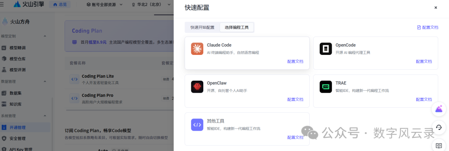Select the Claude Code card title
Screen dimensions: 449x151
(219, 45)
